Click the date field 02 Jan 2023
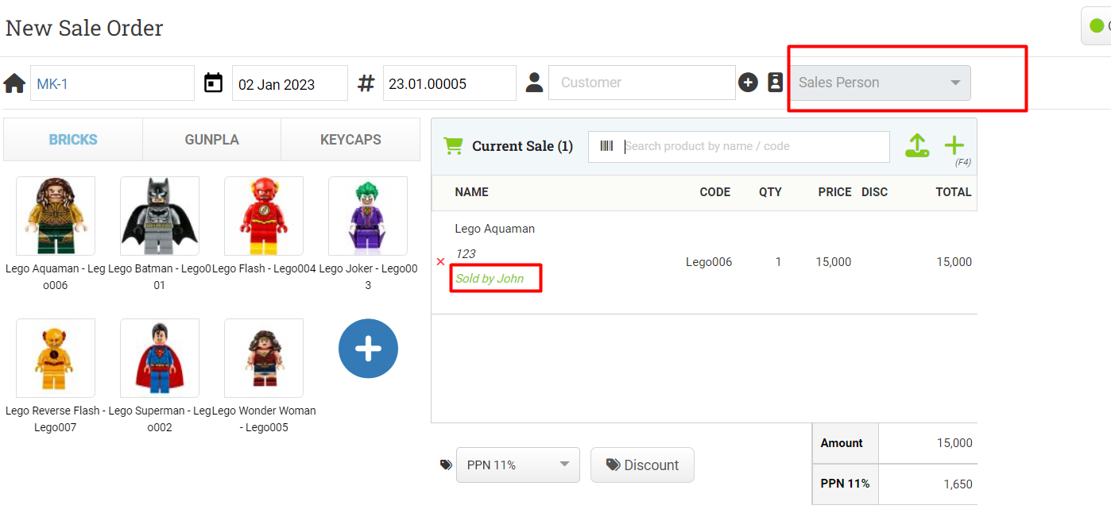The image size is (1111, 513). pos(289,83)
